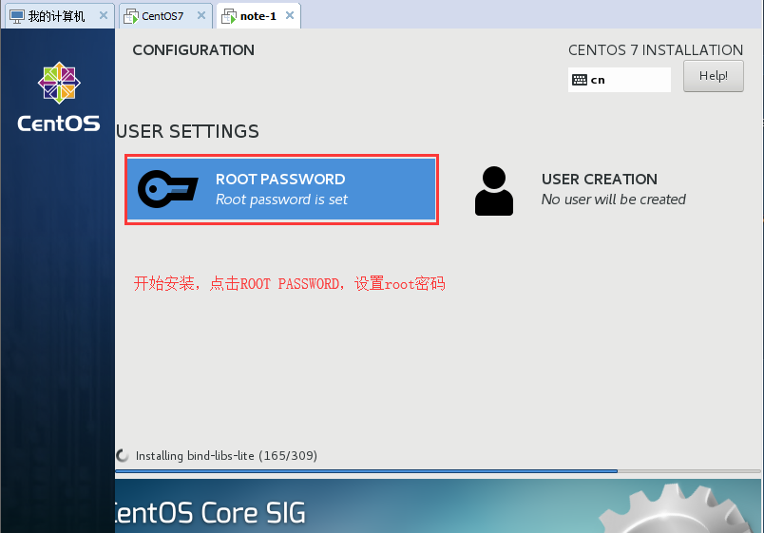Open the USER CREATION setting label

[599, 179]
